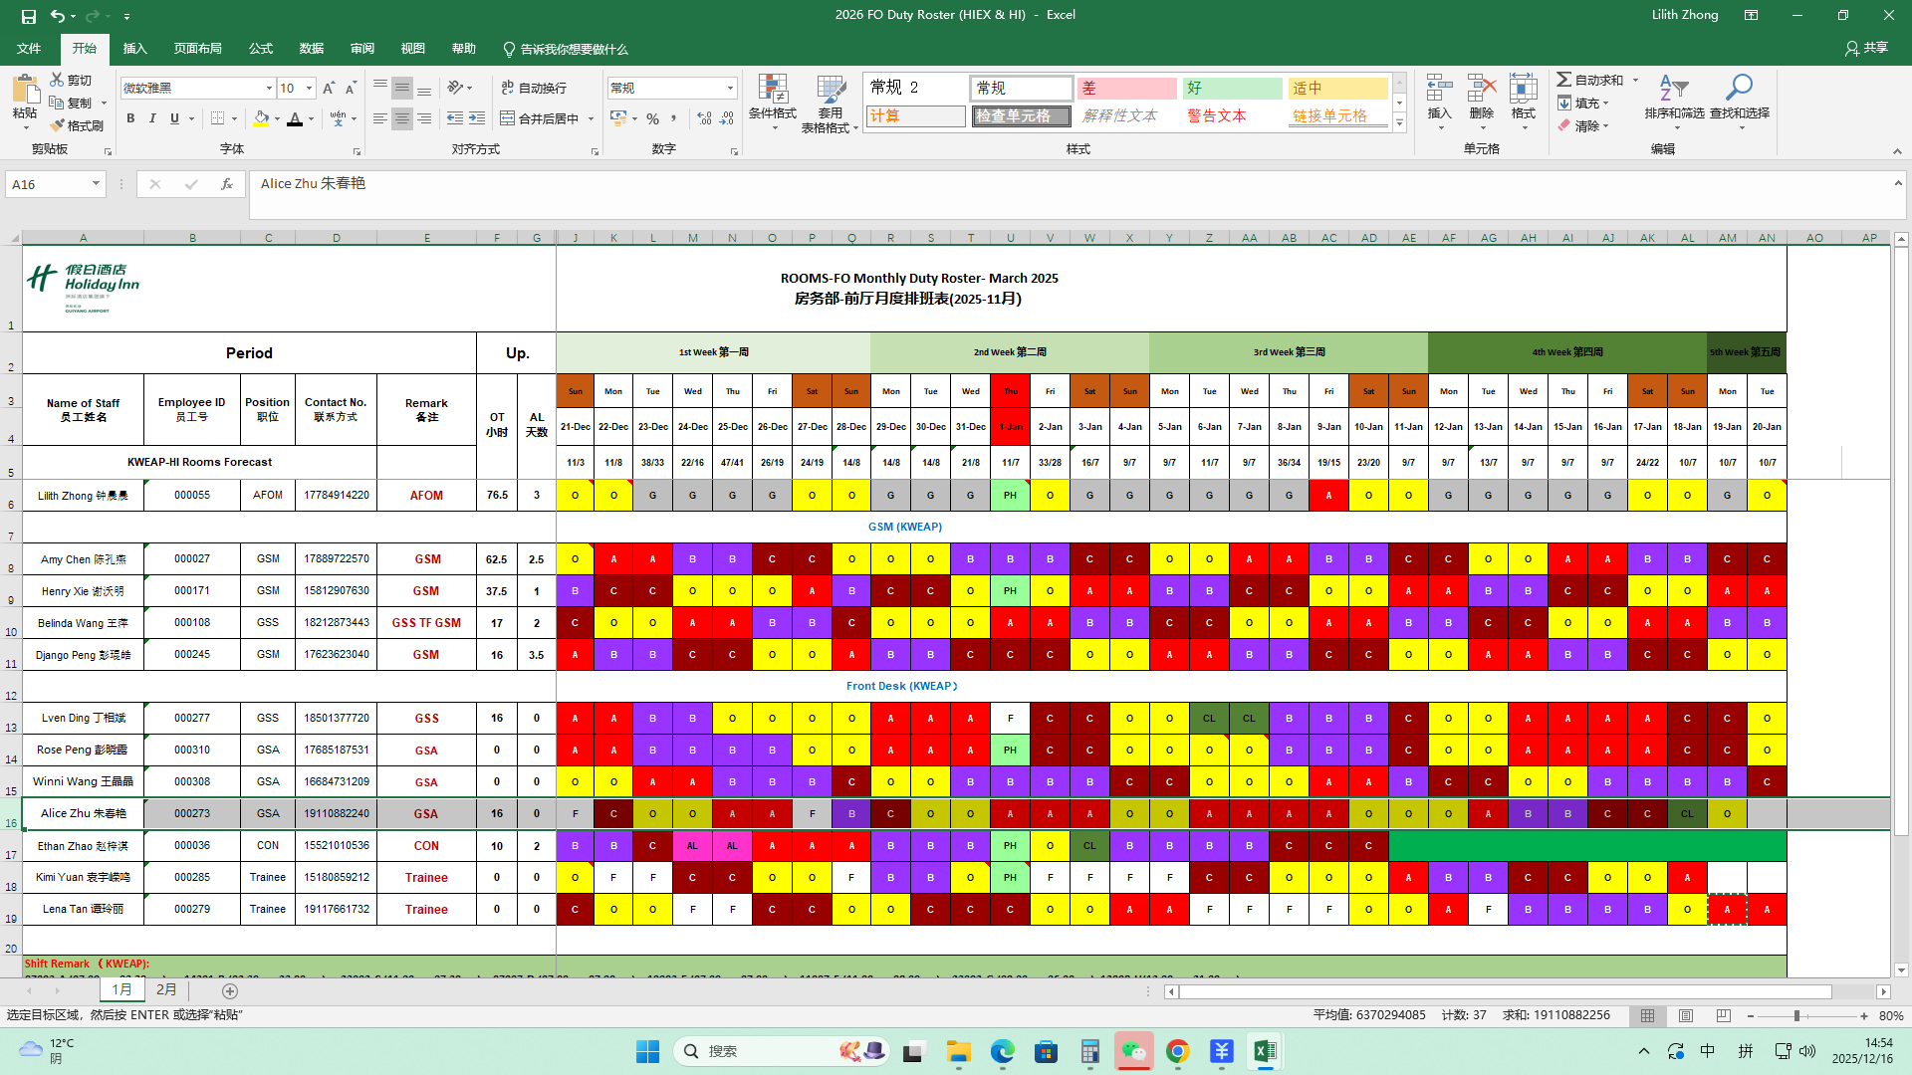Click the Merge and Center icon

pyautogui.click(x=508, y=118)
